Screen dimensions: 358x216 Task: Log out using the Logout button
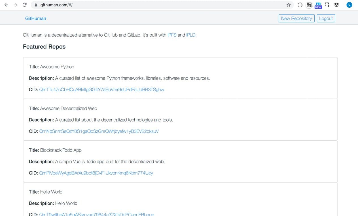[x=326, y=18]
